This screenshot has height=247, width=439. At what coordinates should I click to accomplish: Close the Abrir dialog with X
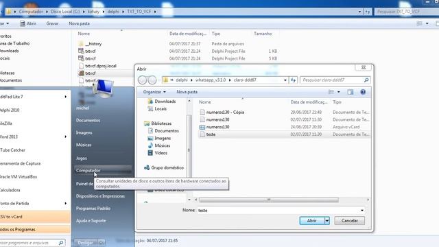click(364, 67)
